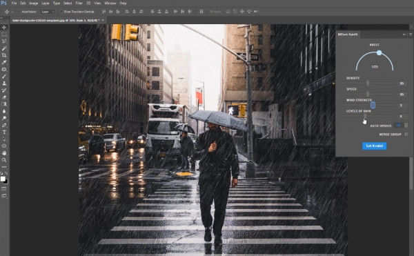This screenshot has width=414, height=256.
Task: Select the Crop tool
Action: pyautogui.click(x=4, y=55)
